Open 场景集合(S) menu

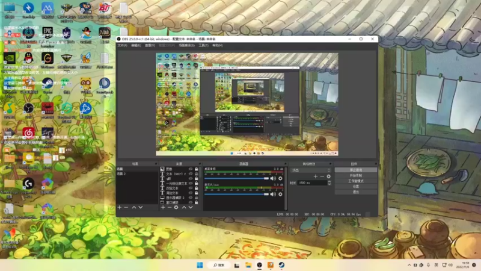186,46
